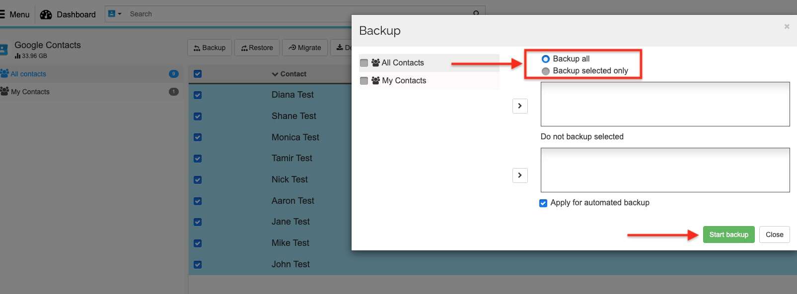Choose Backup selected only option

coord(545,71)
